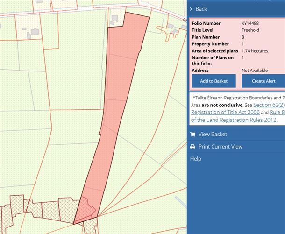
Task: Open View Basket
Action: (x=213, y=135)
